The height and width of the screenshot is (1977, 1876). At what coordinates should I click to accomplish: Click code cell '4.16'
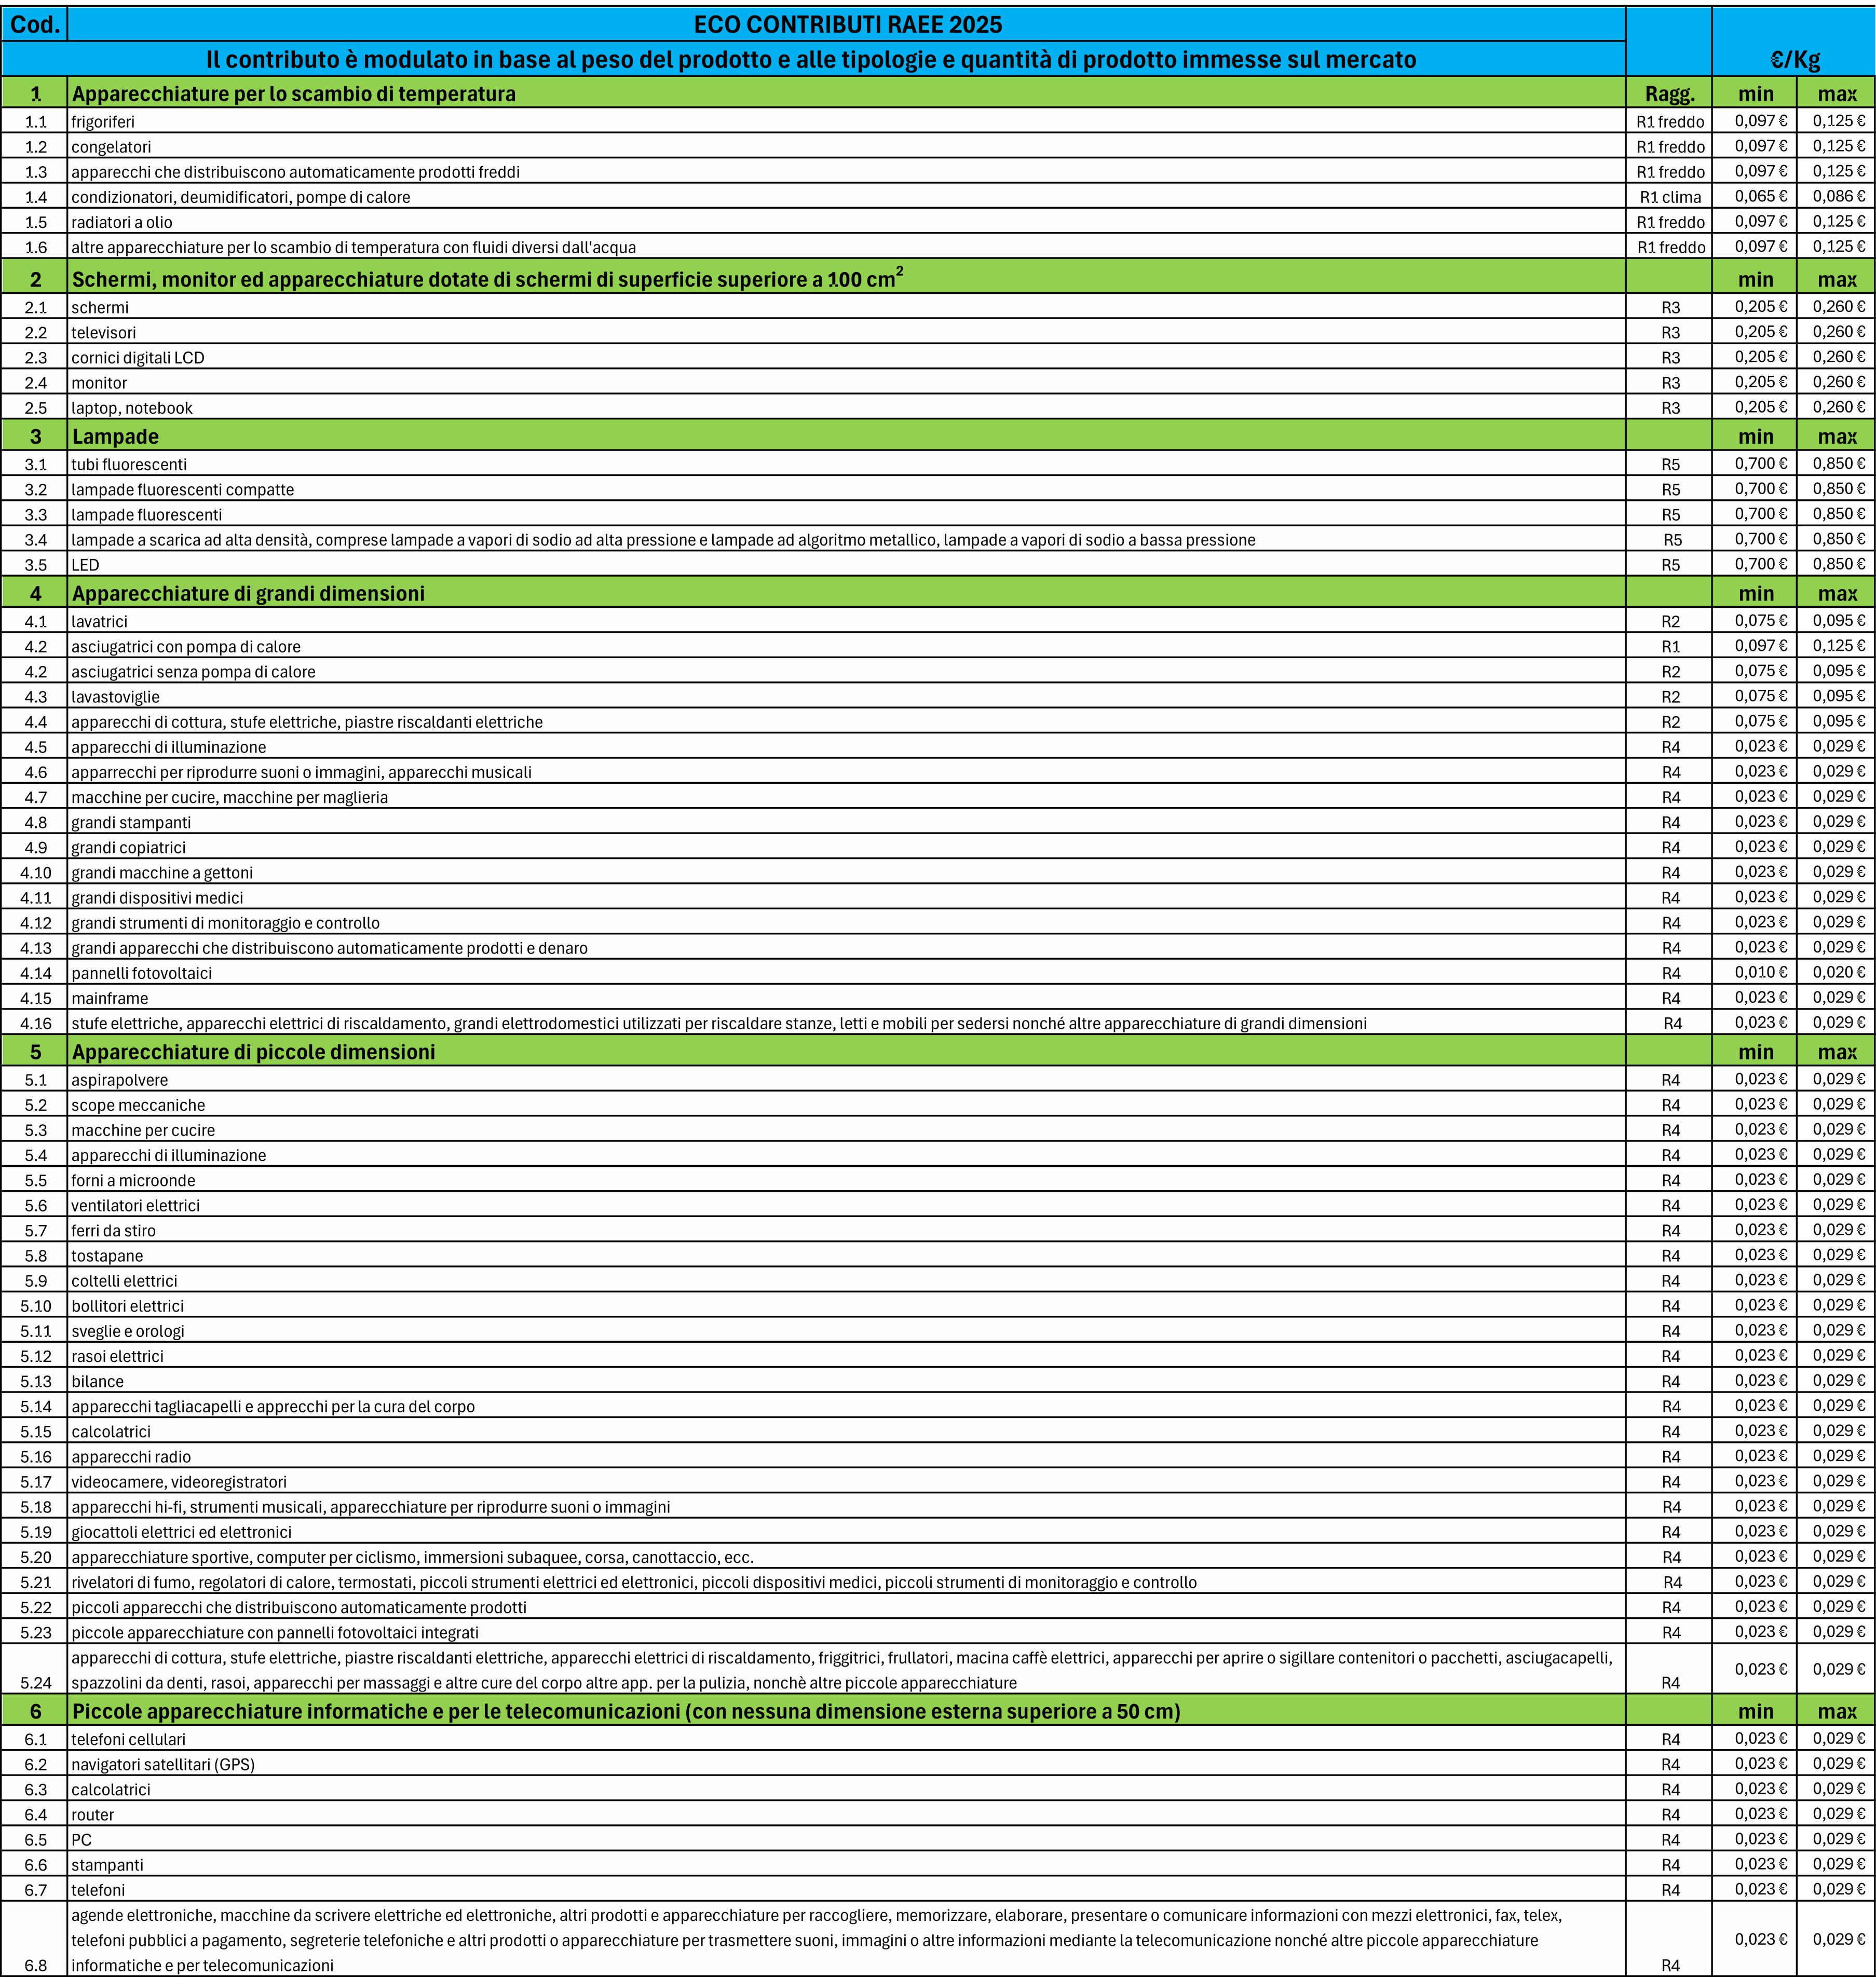point(35,1023)
